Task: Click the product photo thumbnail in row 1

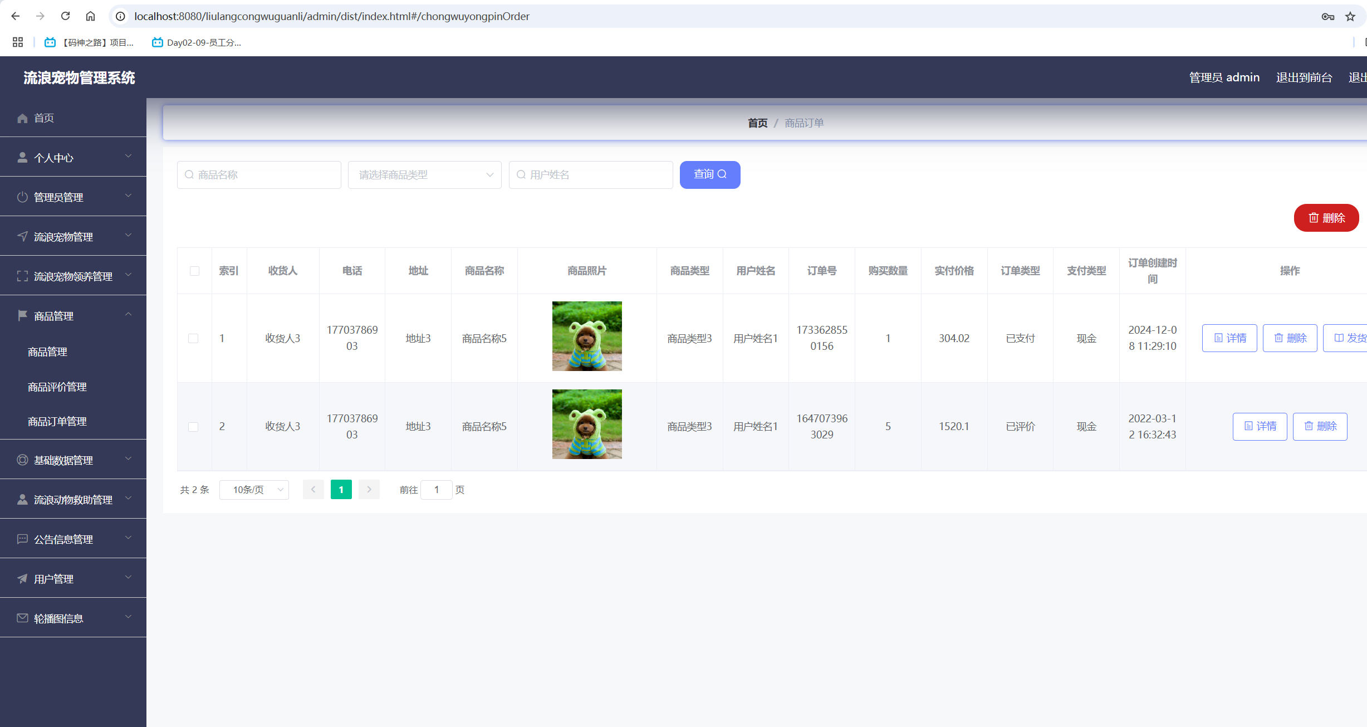Action: pyautogui.click(x=587, y=336)
